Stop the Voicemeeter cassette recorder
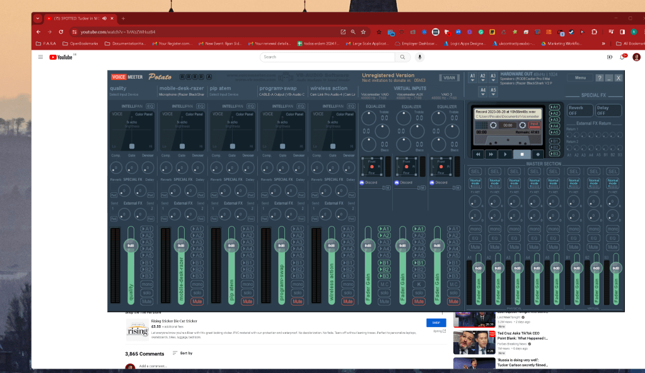Viewport: 645px width, 373px height. pos(522,154)
